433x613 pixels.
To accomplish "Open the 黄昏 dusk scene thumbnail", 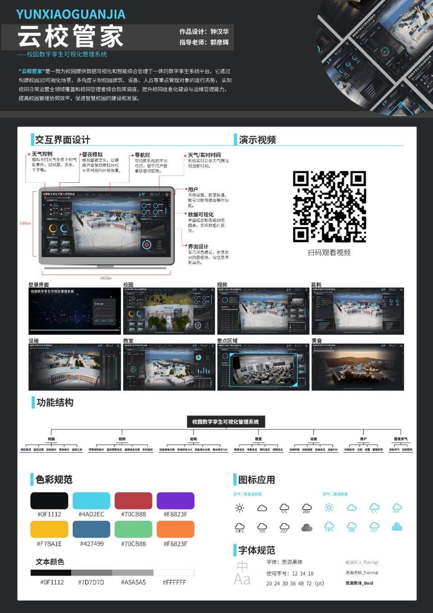I will 358,367.
